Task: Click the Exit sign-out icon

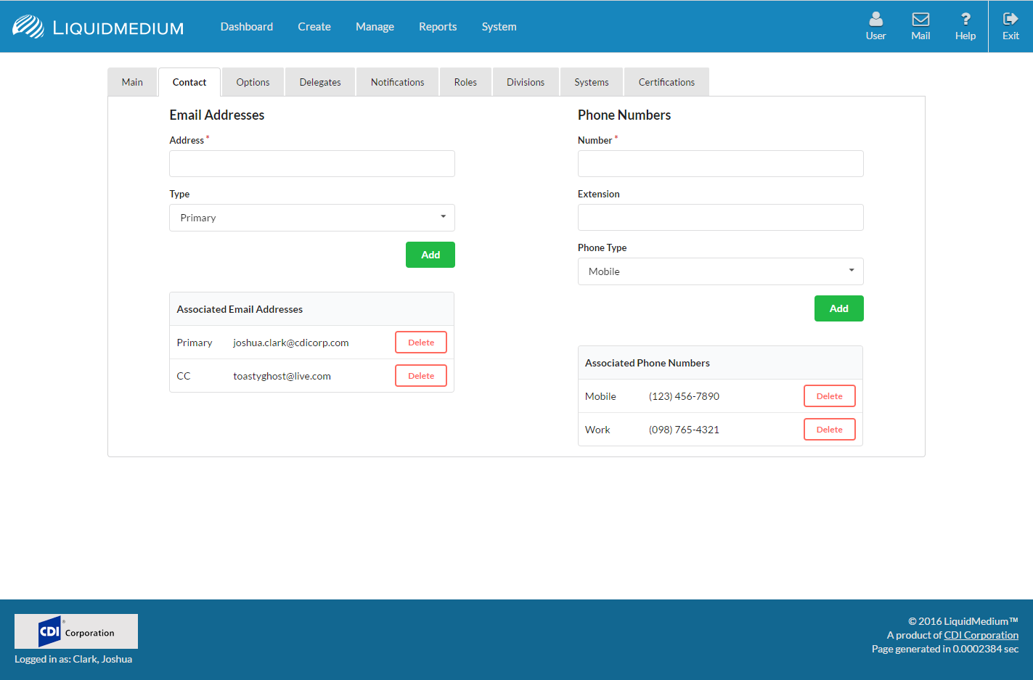Action: [x=1010, y=20]
